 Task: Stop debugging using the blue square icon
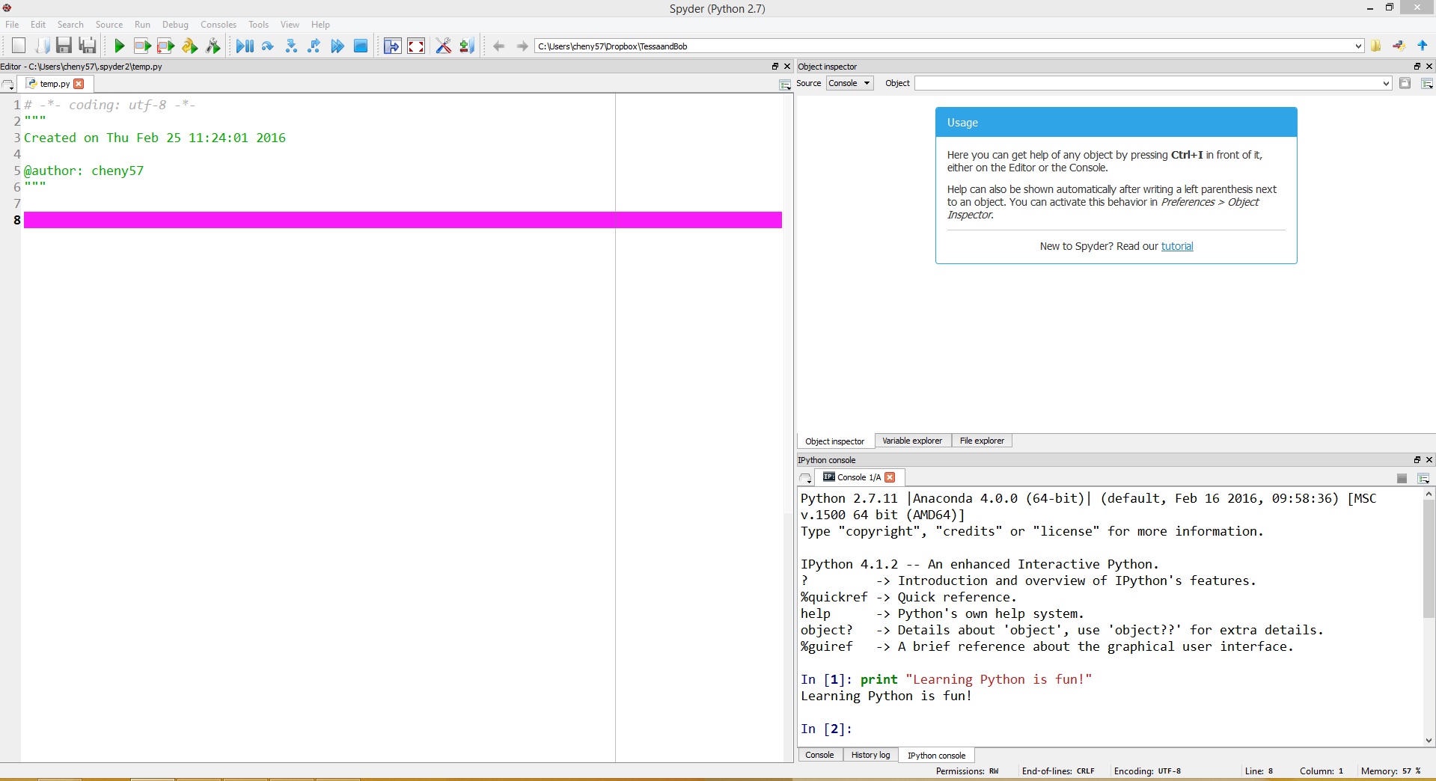[361, 46]
